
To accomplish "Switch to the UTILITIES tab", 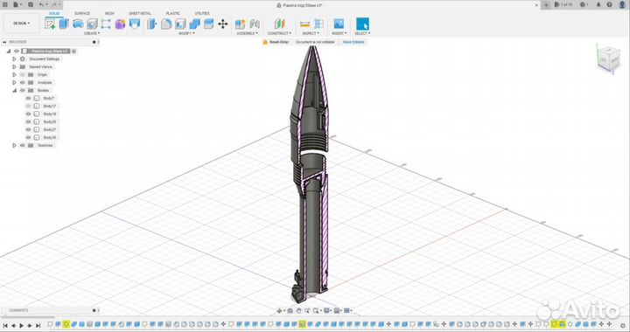I will pyautogui.click(x=202, y=13).
